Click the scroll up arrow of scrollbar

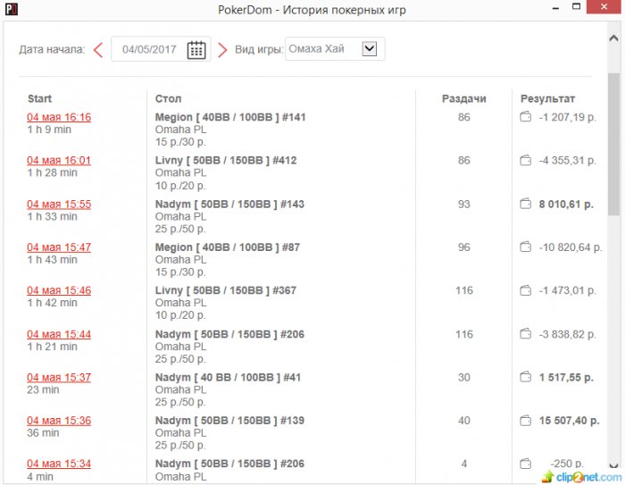pyautogui.click(x=614, y=38)
